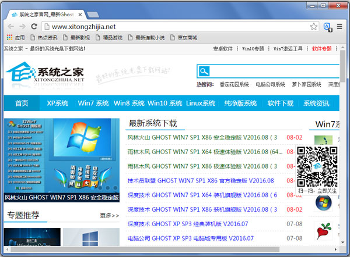Open 系统资讯 nav tab
Screen dimensions: 350x257
click(316, 103)
